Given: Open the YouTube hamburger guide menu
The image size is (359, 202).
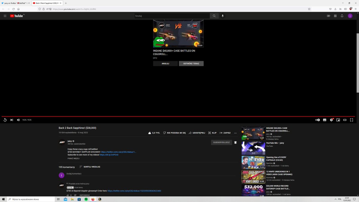Looking at the screenshot, I should 5,16.
